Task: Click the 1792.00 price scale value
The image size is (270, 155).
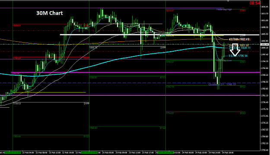Action: [265, 68]
